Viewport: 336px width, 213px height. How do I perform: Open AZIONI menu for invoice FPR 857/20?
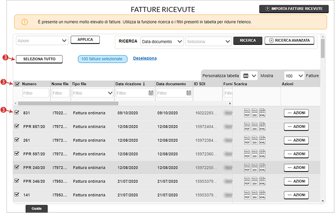pos(296,127)
